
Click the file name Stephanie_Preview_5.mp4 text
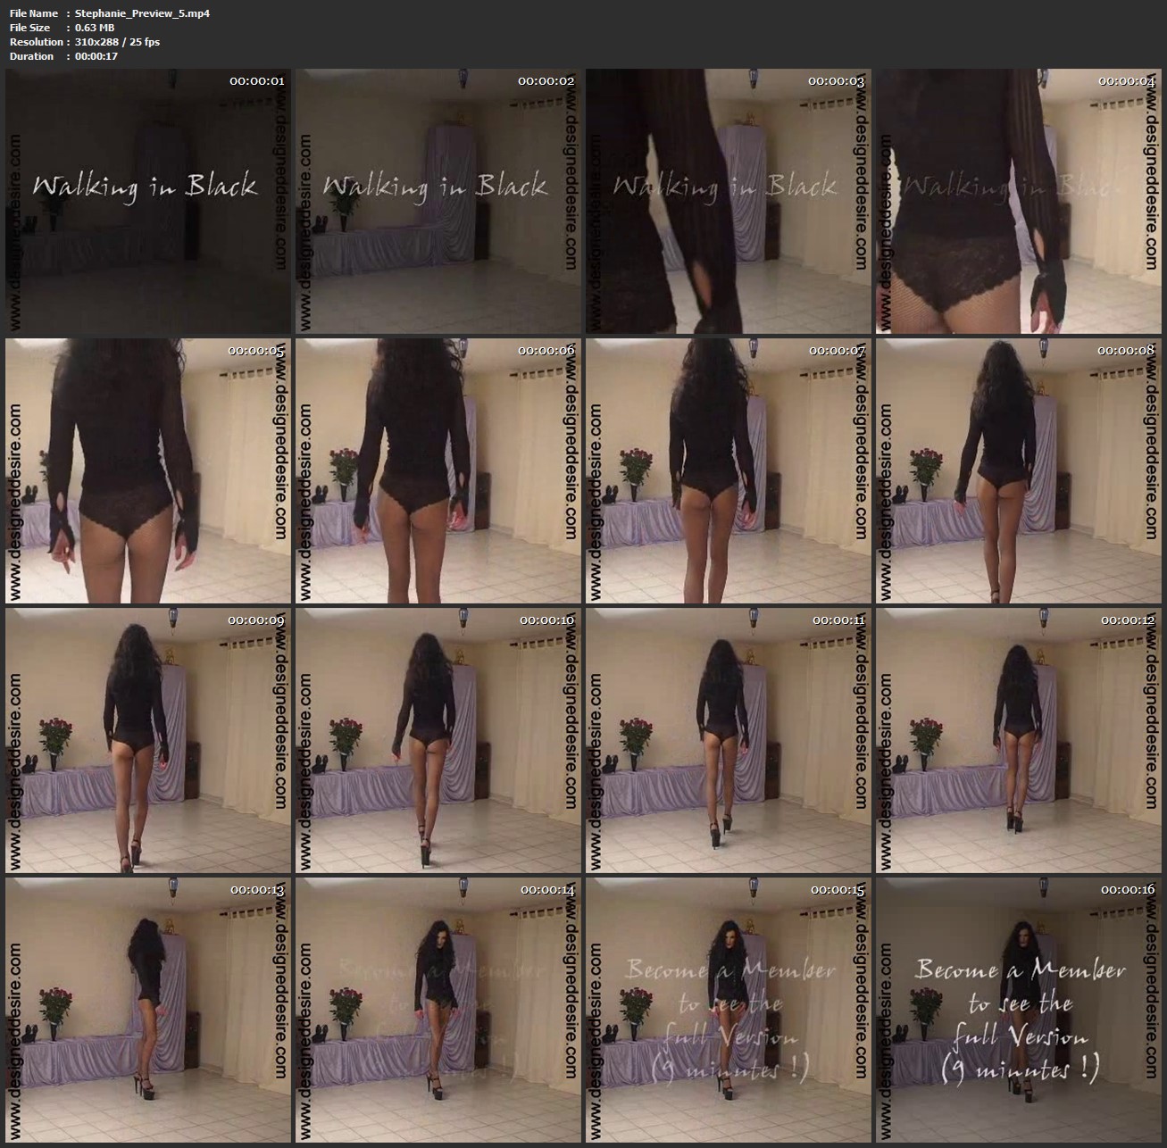pos(143,13)
